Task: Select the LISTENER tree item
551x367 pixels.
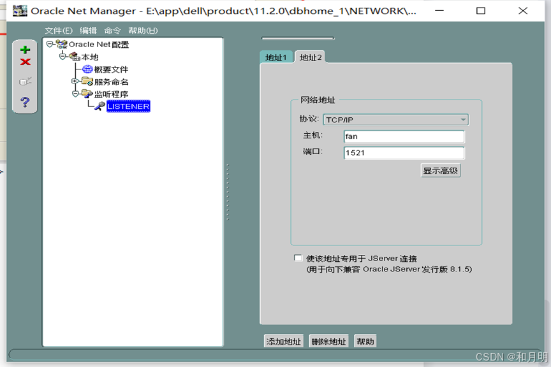Action: coord(128,106)
